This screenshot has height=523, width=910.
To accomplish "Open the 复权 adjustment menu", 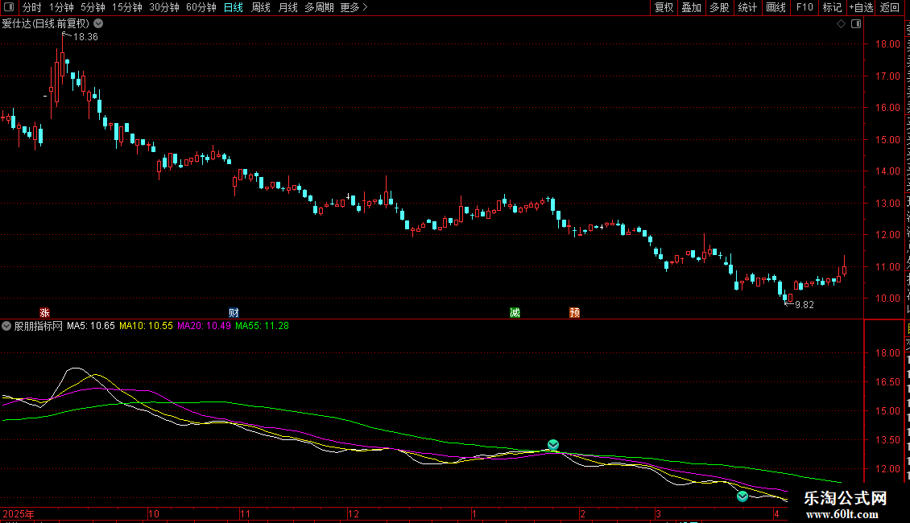I will (664, 7).
